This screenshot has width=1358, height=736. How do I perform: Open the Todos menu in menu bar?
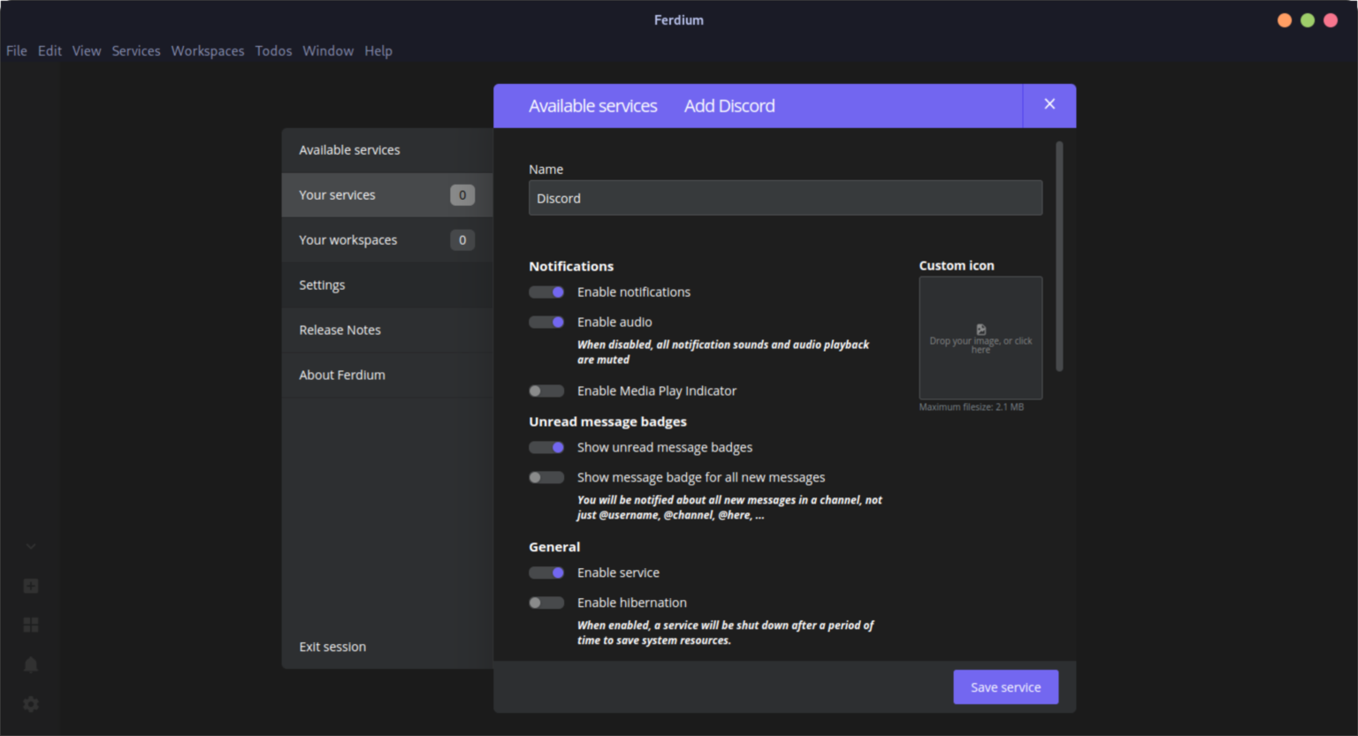click(x=273, y=50)
